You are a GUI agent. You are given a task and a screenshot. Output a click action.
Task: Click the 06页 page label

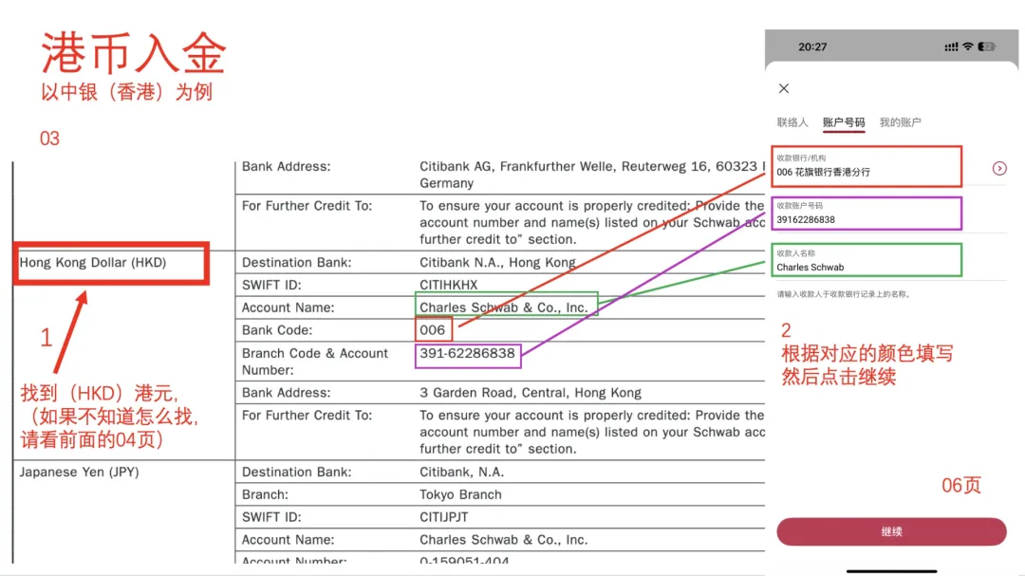(x=960, y=485)
